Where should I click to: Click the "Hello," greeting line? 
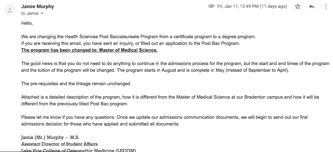click(27, 23)
